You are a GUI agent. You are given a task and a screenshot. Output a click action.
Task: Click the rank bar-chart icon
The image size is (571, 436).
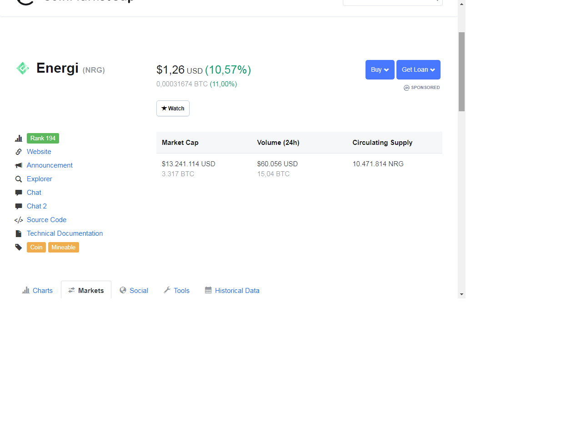pyautogui.click(x=19, y=138)
